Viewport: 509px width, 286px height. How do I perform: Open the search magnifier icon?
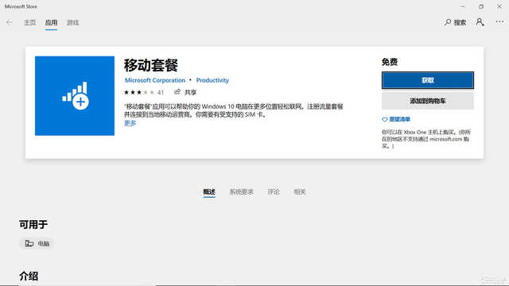pyautogui.click(x=448, y=22)
